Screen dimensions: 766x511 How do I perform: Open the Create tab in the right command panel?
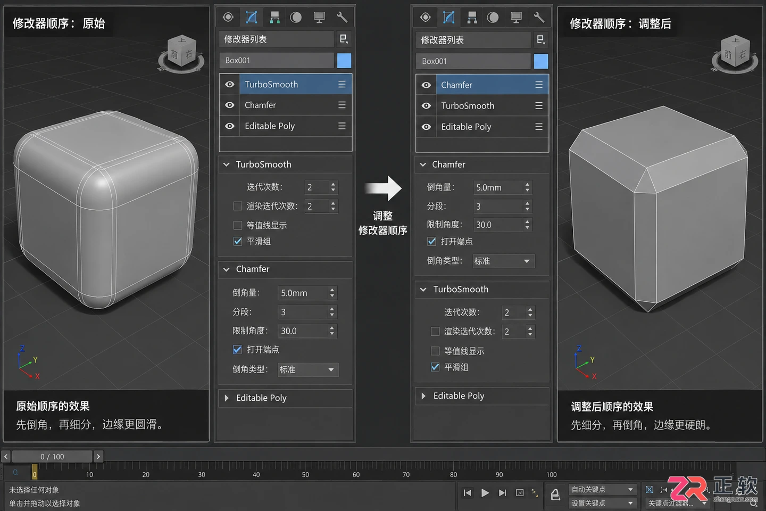426,18
